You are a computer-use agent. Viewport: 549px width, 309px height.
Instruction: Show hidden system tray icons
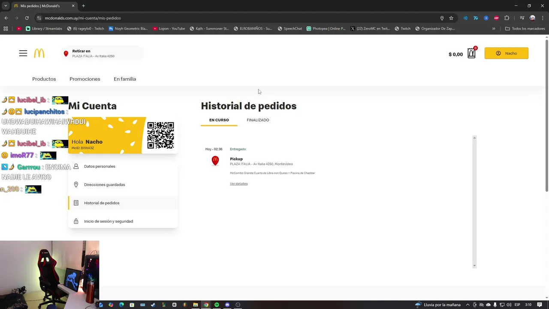tap(468, 305)
